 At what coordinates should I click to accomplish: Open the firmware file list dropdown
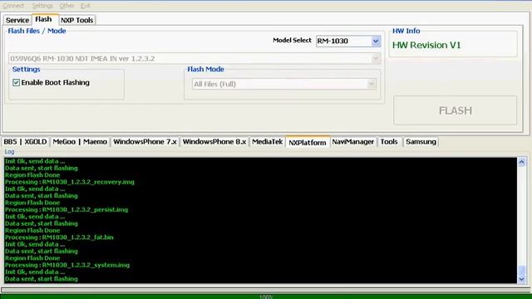pyautogui.click(x=375, y=58)
